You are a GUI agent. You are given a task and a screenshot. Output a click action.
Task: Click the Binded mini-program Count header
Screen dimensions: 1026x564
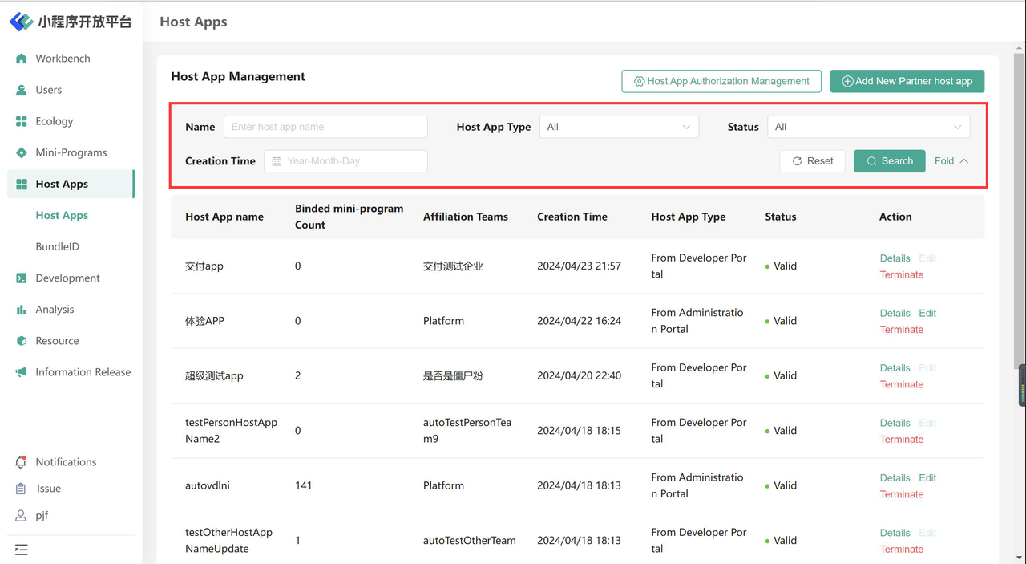click(349, 217)
